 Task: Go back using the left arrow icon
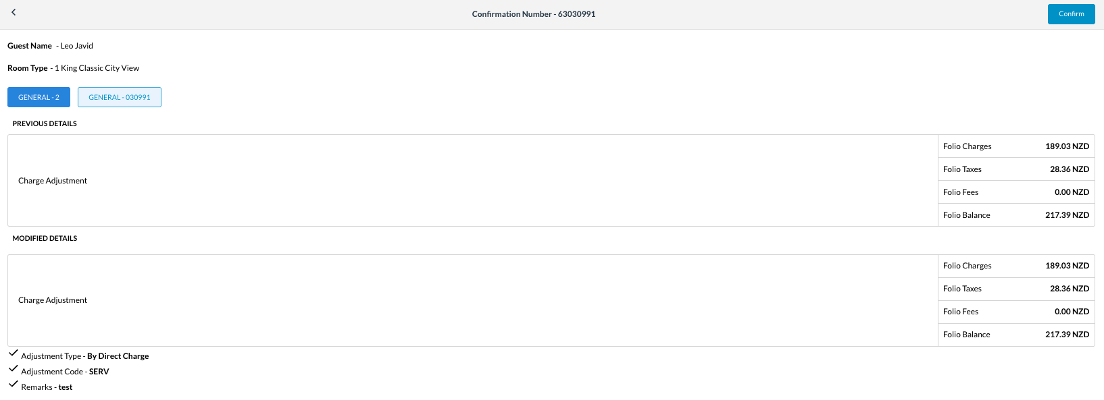coord(14,12)
